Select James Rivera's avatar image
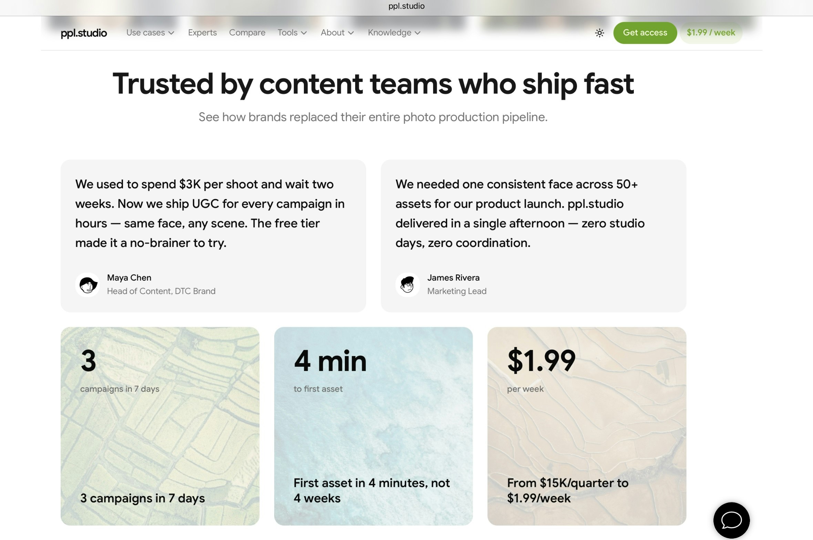813x540 pixels. coord(408,284)
